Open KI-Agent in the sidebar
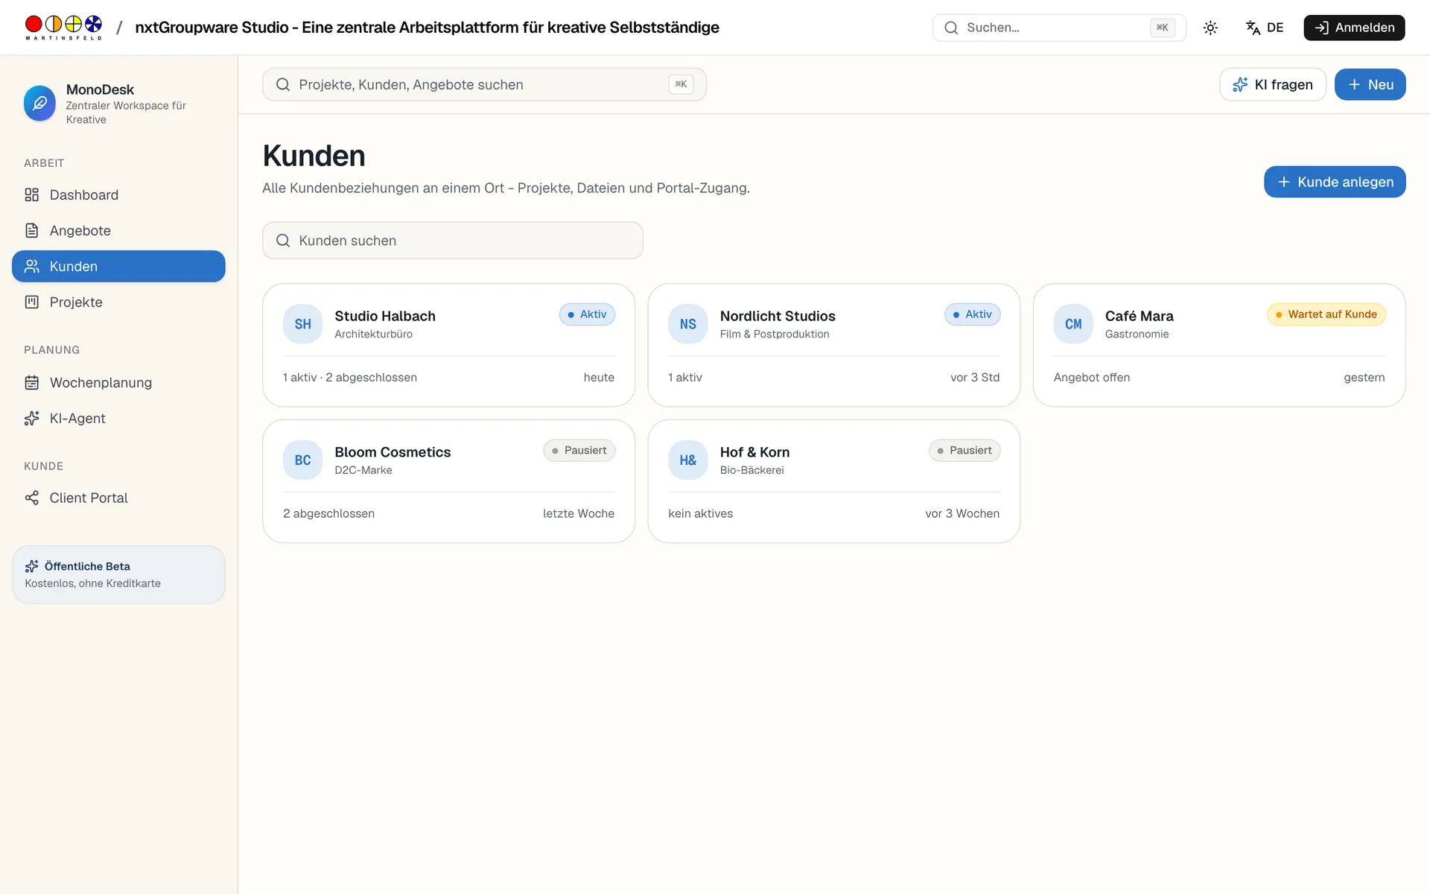1430x894 pixels. 118,418
